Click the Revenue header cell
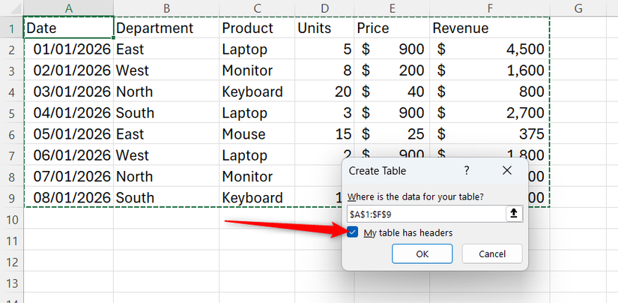 (x=490, y=28)
